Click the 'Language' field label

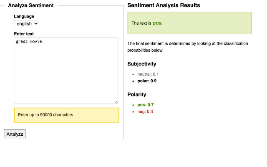click(x=24, y=16)
